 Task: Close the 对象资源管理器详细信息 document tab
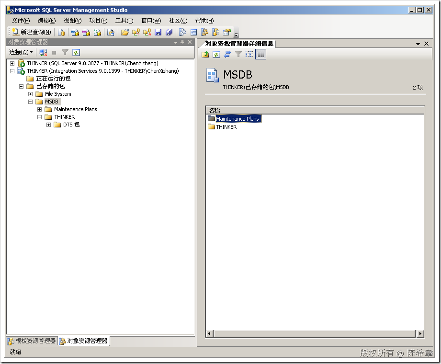point(426,44)
